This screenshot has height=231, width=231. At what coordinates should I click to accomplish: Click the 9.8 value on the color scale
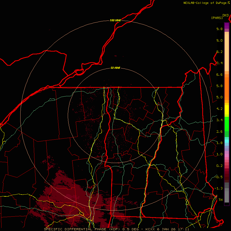tap(219, 29)
